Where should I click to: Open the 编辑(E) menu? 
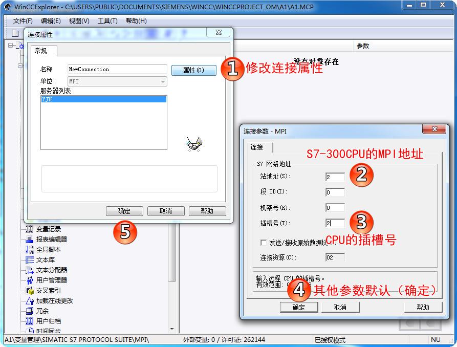[x=51, y=21]
